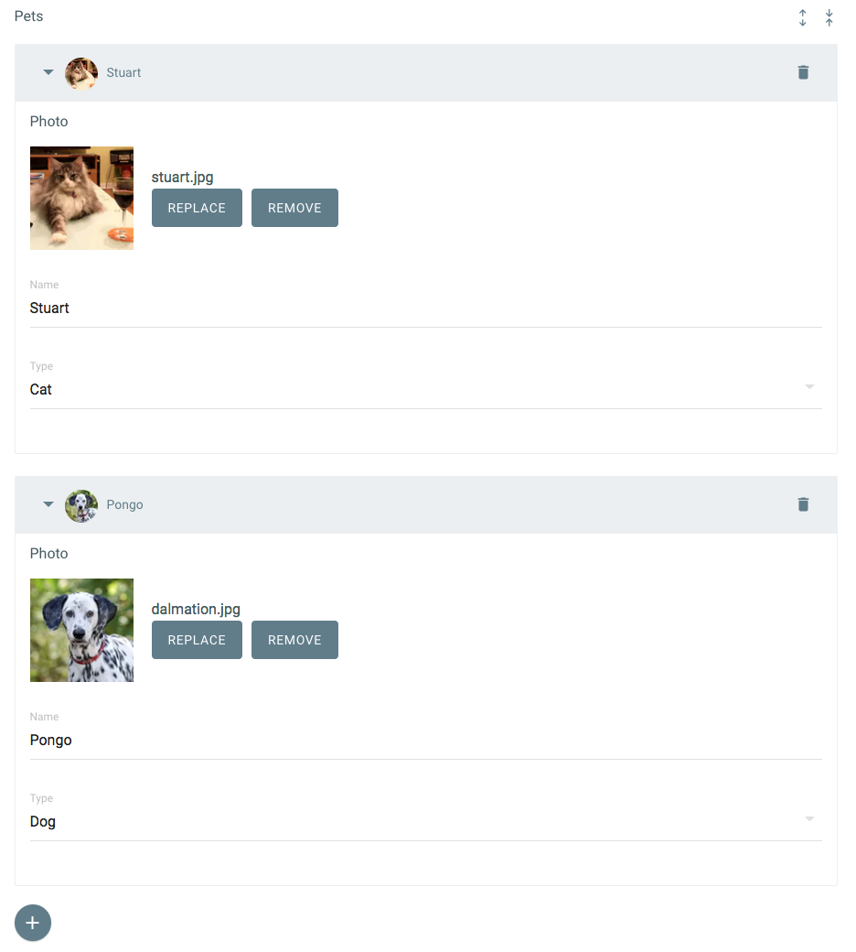The image size is (856, 952).
Task: Delete the Pongo pet entry
Action: pyautogui.click(x=803, y=504)
